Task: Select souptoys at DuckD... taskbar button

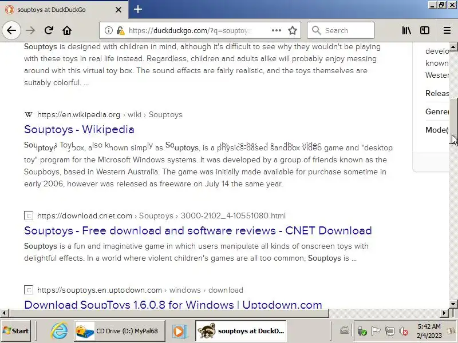Action: point(241,331)
